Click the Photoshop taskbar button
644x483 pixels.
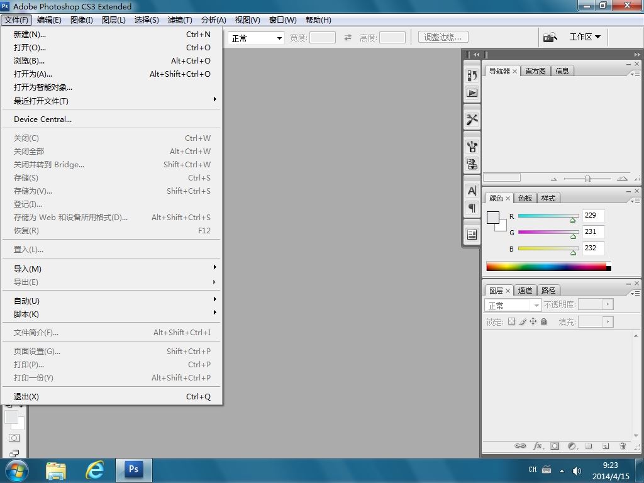coord(134,470)
